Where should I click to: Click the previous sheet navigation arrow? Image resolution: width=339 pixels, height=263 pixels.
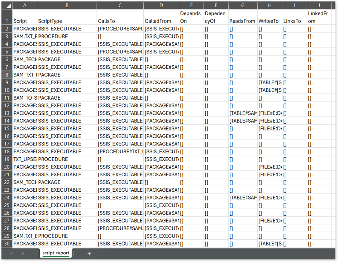(12, 253)
